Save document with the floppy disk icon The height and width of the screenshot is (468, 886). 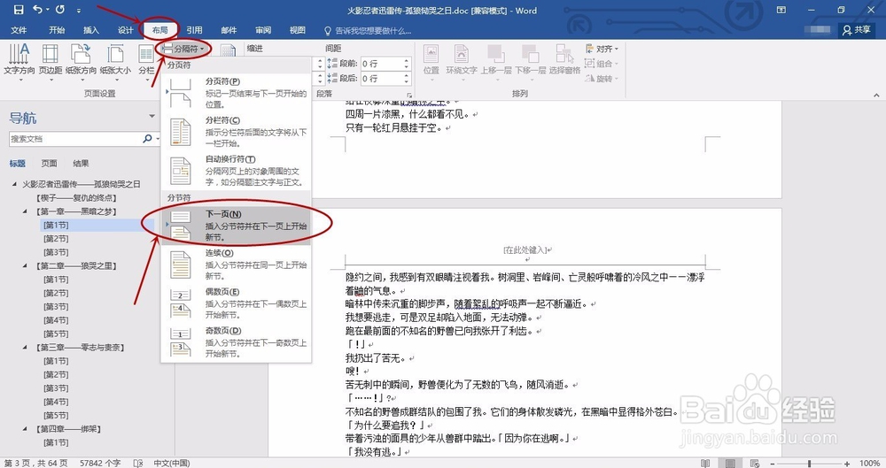[19, 10]
